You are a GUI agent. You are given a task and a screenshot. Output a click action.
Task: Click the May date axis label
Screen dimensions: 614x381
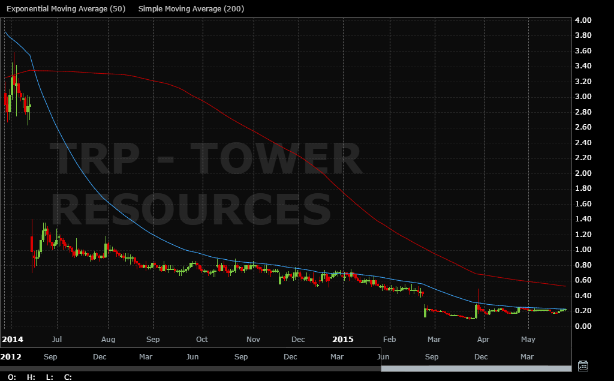pos(528,339)
